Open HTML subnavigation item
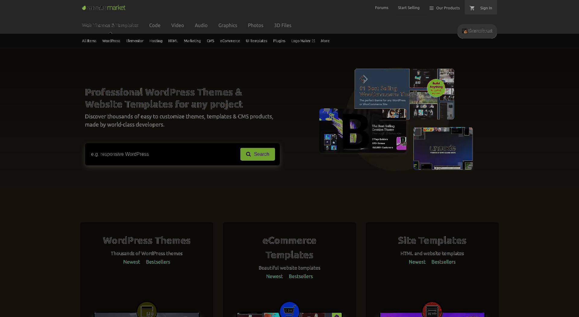 (173, 41)
